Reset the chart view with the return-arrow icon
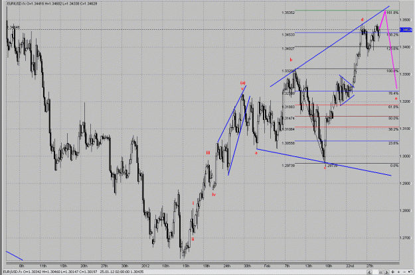The image size is (415, 275). click(410, 272)
